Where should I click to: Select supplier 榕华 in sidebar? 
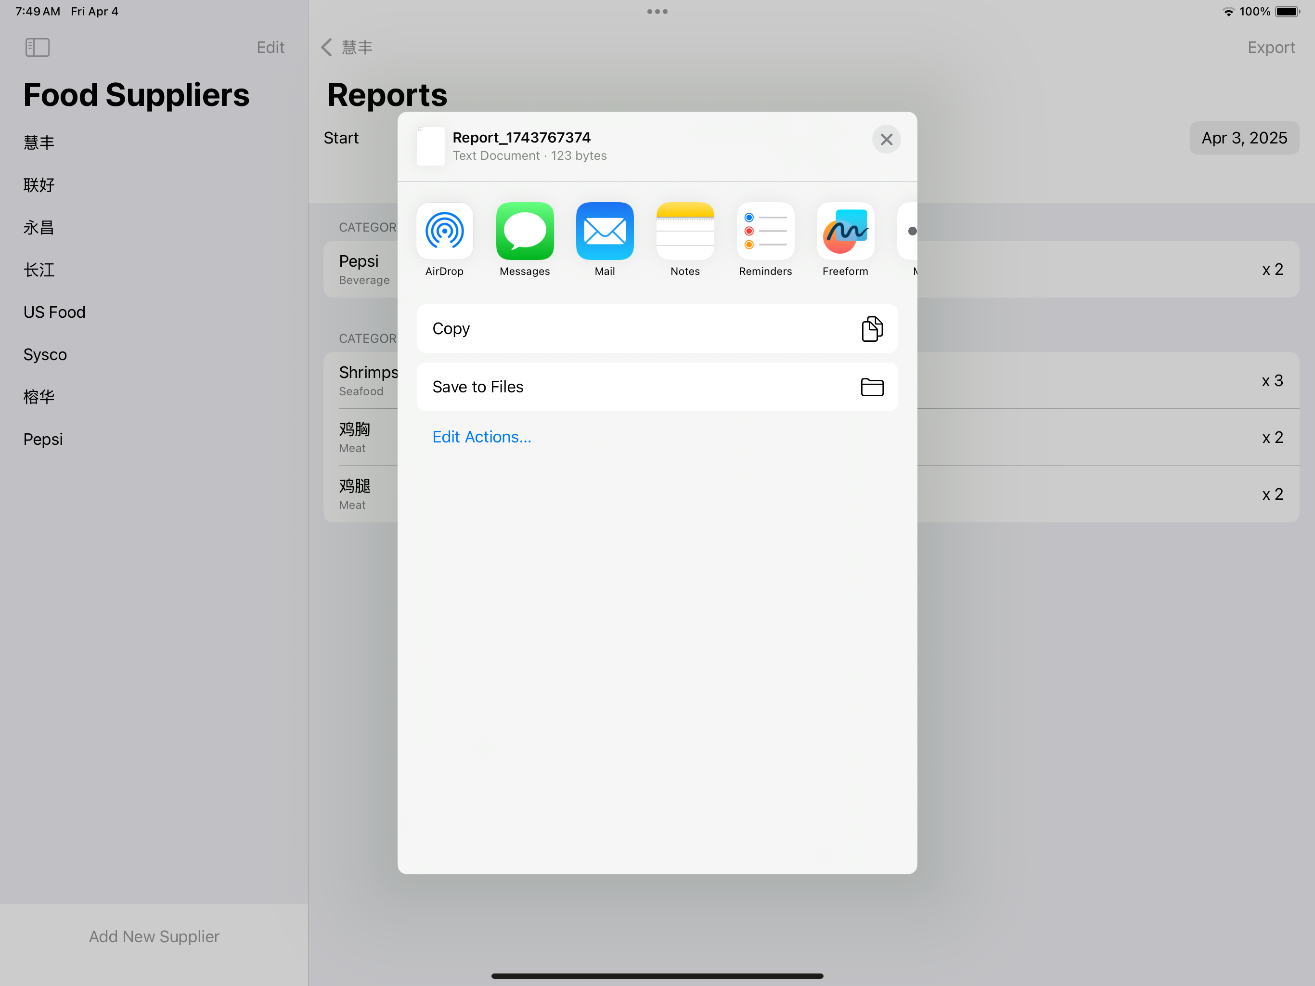click(154, 397)
